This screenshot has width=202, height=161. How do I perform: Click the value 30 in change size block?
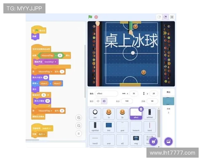pos(48,101)
